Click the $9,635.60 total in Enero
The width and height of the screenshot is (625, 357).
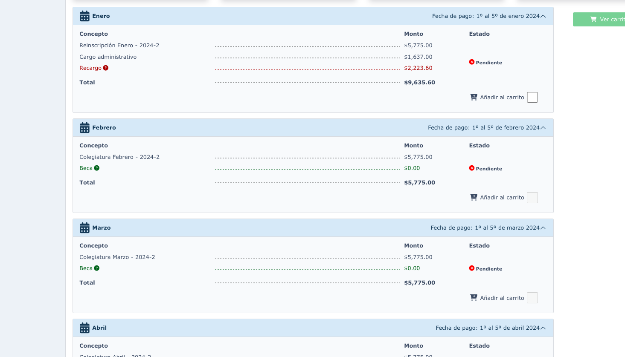point(419,83)
